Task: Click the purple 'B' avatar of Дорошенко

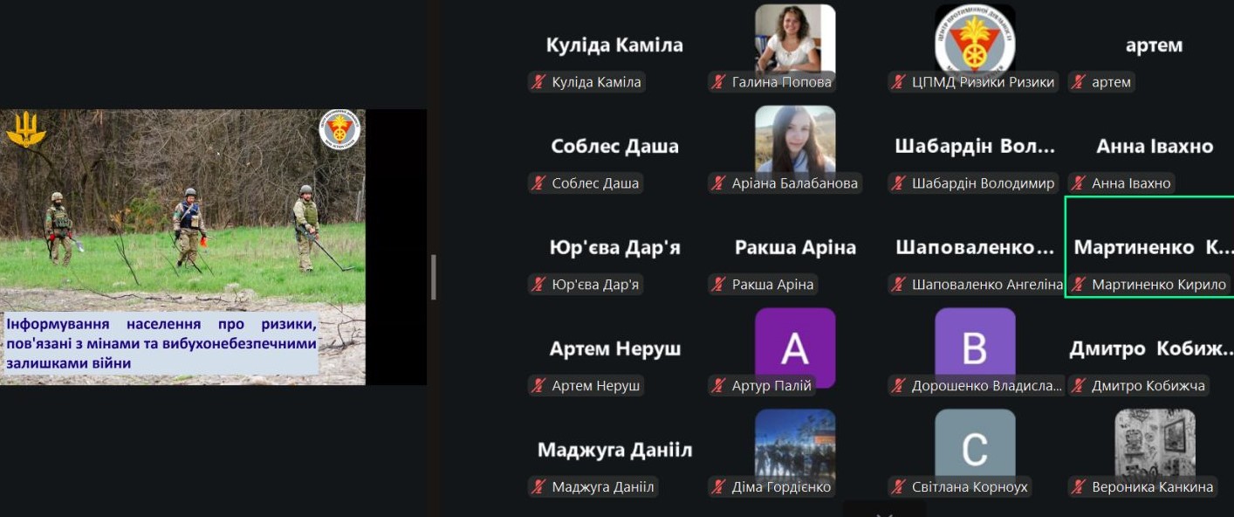Action: (x=975, y=348)
